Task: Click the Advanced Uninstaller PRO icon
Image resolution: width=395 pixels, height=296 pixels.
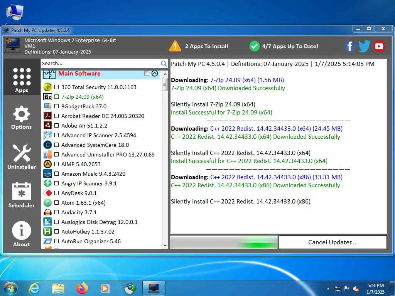Action: click(47, 154)
